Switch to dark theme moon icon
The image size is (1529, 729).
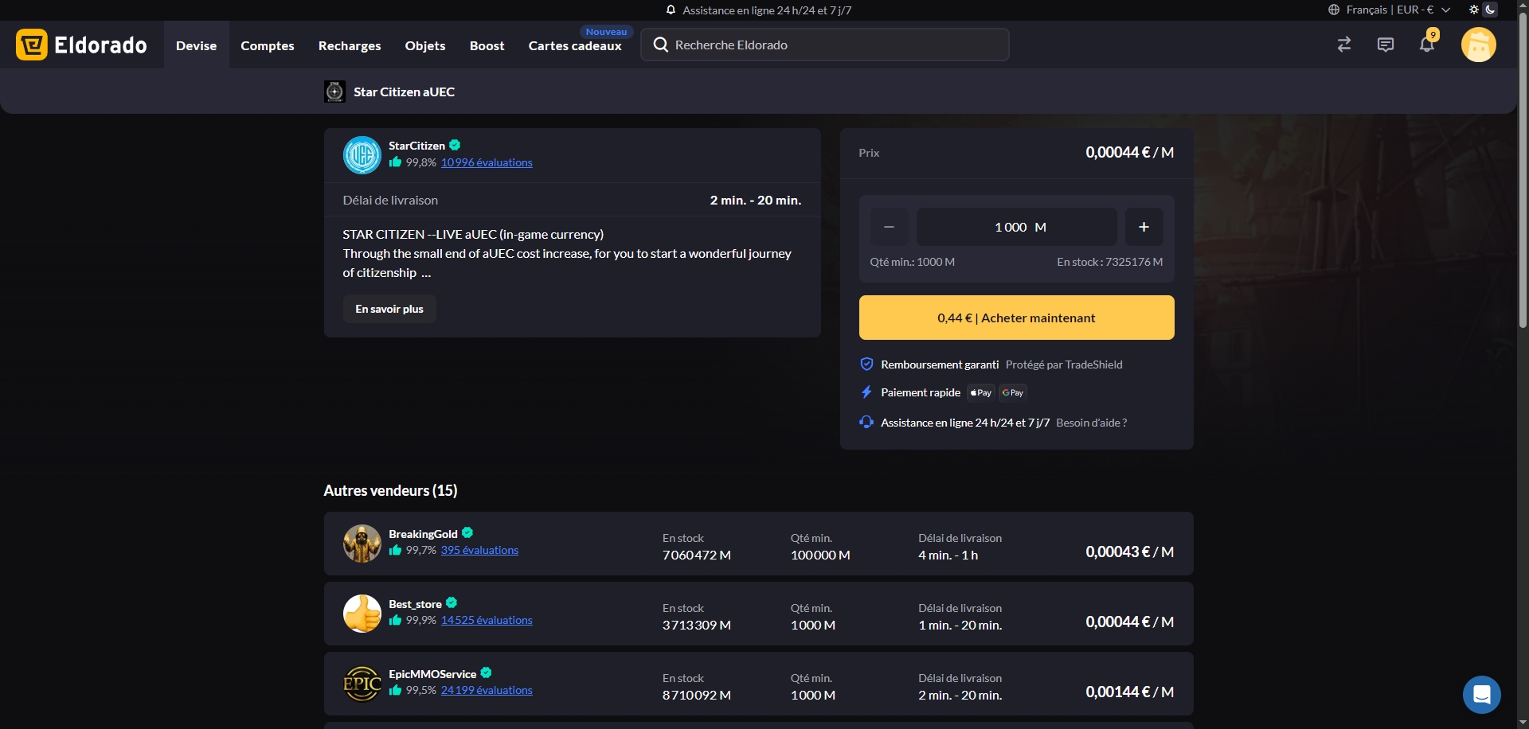1490,10
